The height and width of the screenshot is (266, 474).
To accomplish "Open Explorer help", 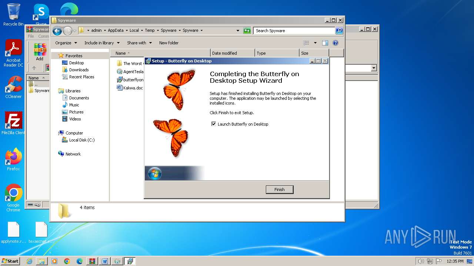I will (x=336, y=43).
